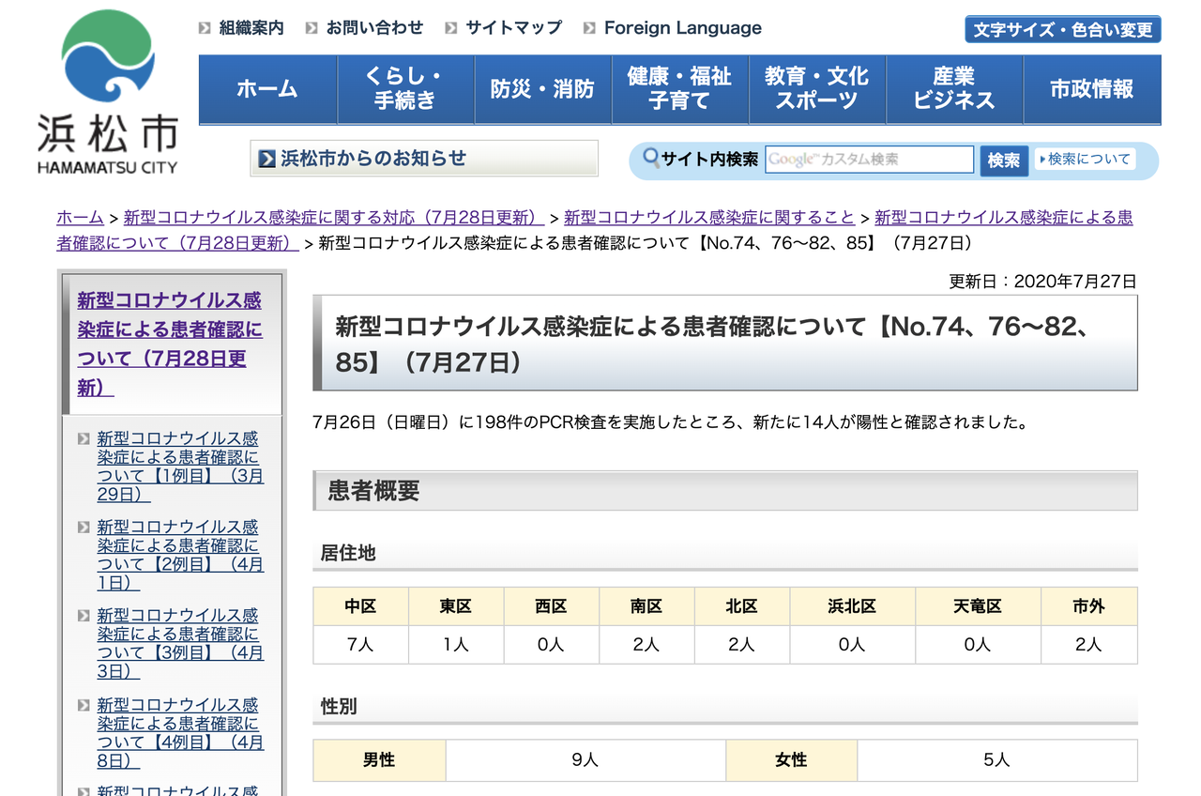Select the 防災・消防 navigation tab
The image size is (1201, 796).
[542, 89]
